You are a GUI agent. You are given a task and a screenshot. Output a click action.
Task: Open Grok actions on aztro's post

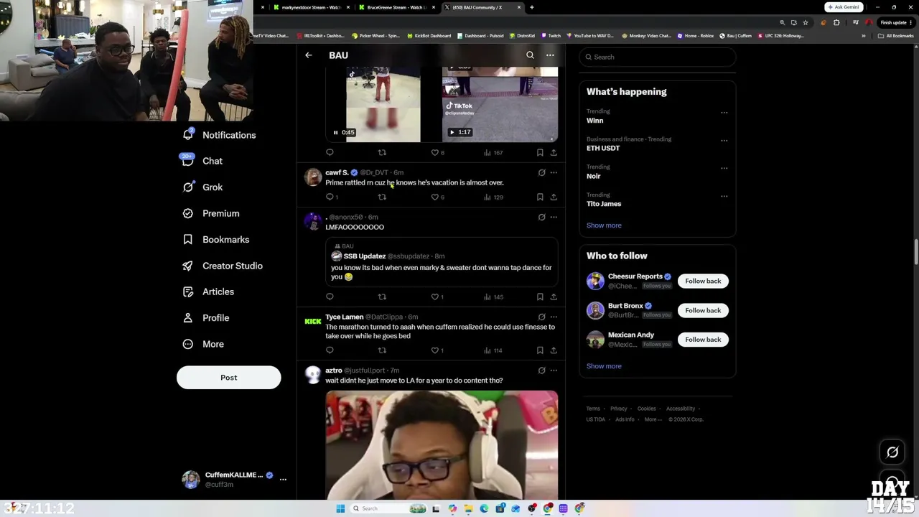pos(542,371)
